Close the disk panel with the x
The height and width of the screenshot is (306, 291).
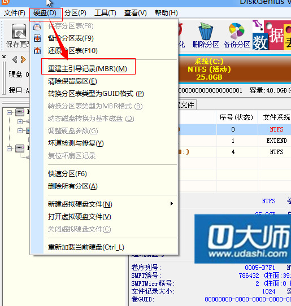coord(4,57)
